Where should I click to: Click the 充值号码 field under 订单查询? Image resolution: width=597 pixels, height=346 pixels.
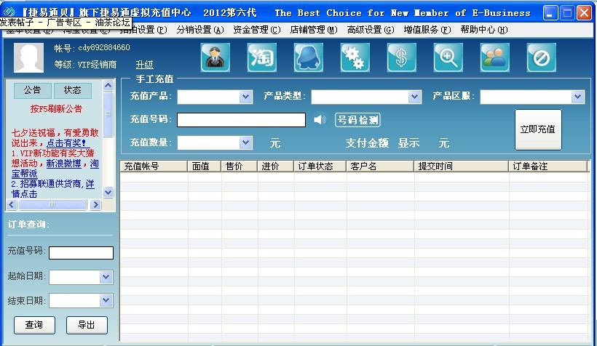tap(81, 253)
